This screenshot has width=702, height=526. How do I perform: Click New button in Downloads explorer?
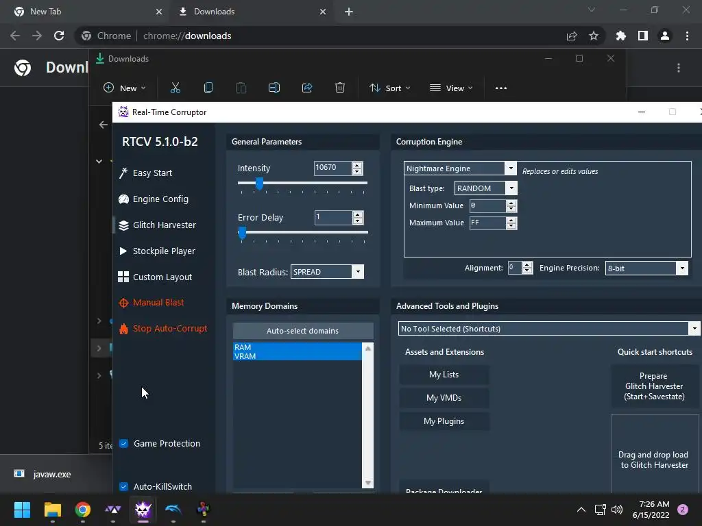click(125, 88)
